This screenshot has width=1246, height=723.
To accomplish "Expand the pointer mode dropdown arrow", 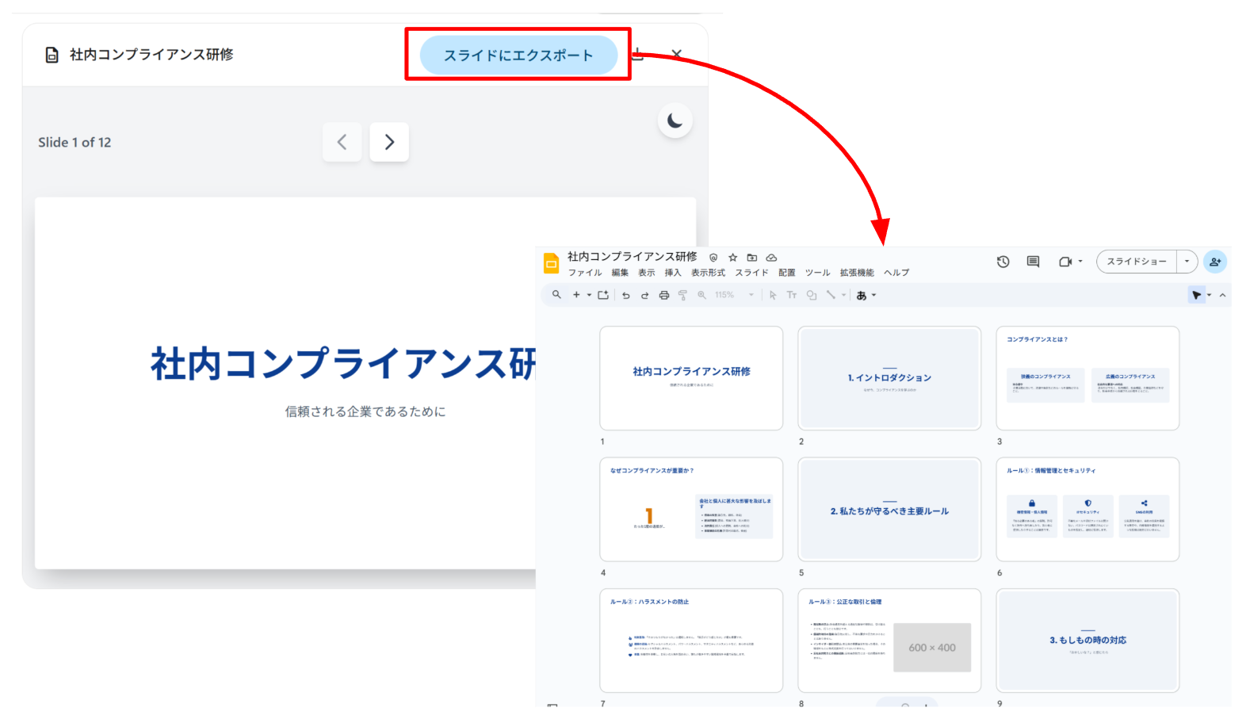I will pyautogui.click(x=1210, y=295).
